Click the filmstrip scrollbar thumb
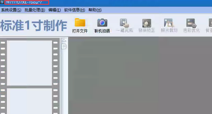 (64, 47)
